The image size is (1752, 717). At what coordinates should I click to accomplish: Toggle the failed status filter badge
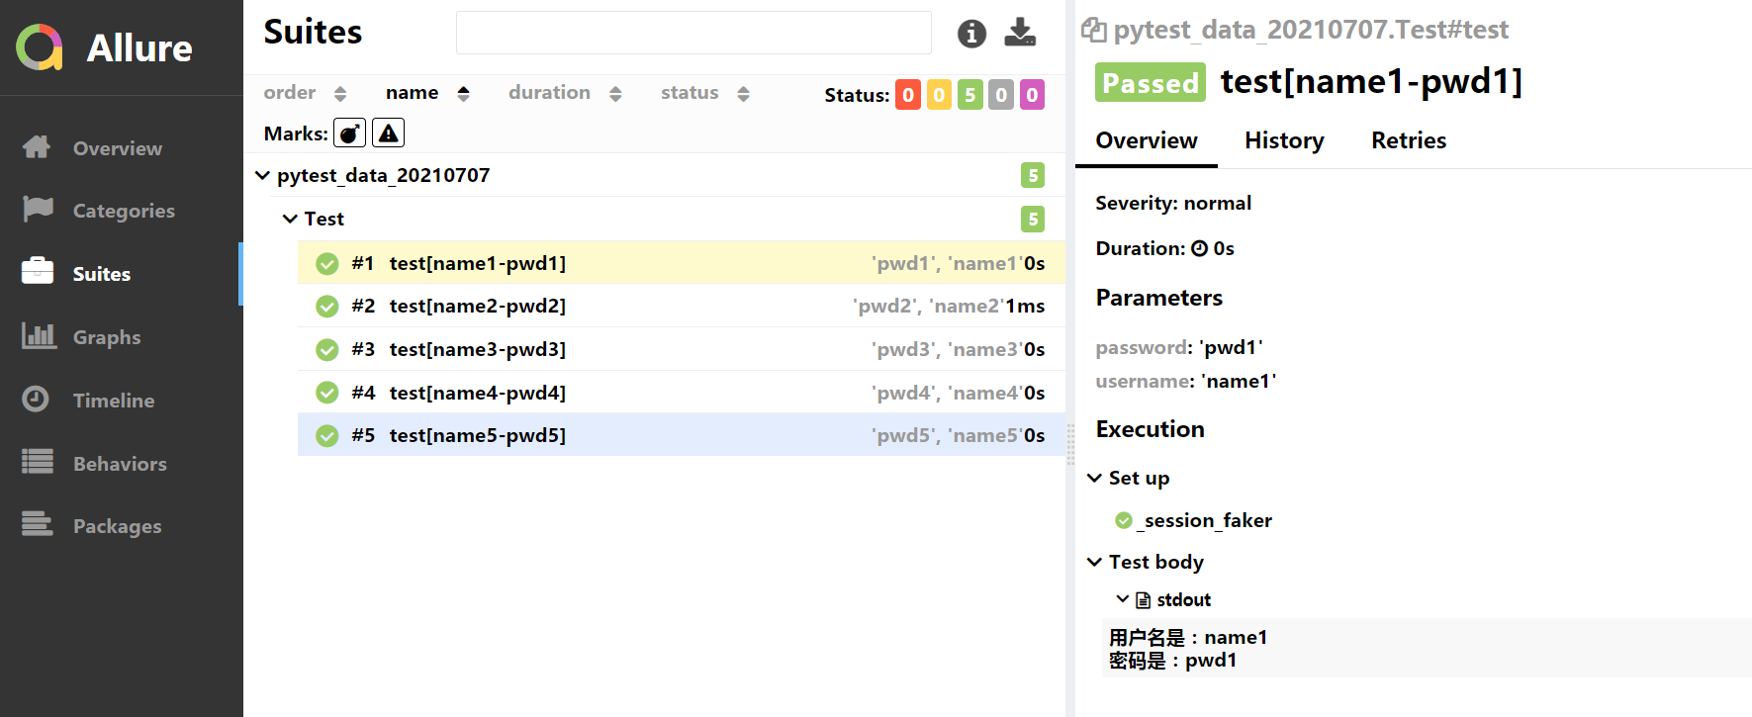(x=908, y=95)
